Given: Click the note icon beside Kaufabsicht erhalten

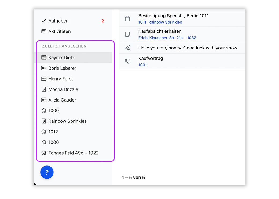Looking at the screenshot, I should coord(127,34).
